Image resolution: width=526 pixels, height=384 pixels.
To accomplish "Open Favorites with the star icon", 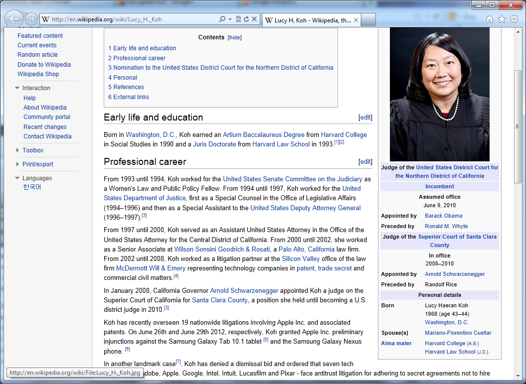I will point(502,19).
